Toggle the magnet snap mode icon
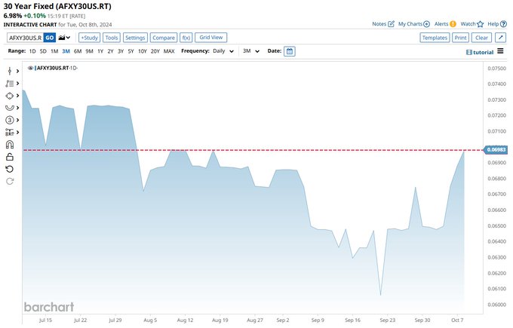This screenshot has height=328, width=513. [x=10, y=145]
